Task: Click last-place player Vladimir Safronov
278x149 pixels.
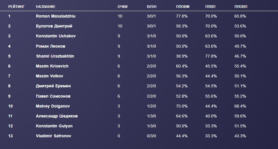Action: click(x=53, y=136)
